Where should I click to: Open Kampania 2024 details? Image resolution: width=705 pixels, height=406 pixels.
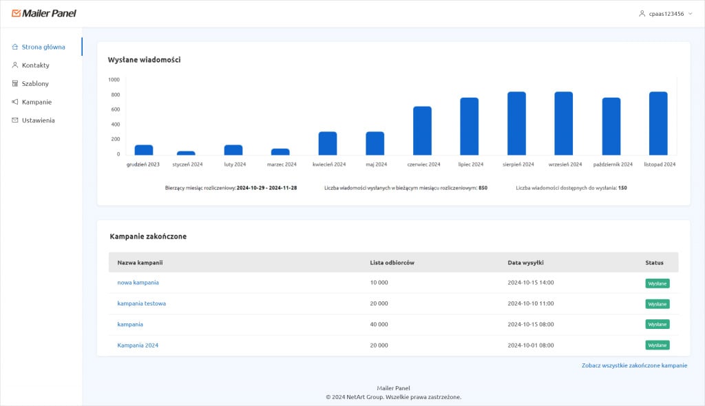point(137,344)
